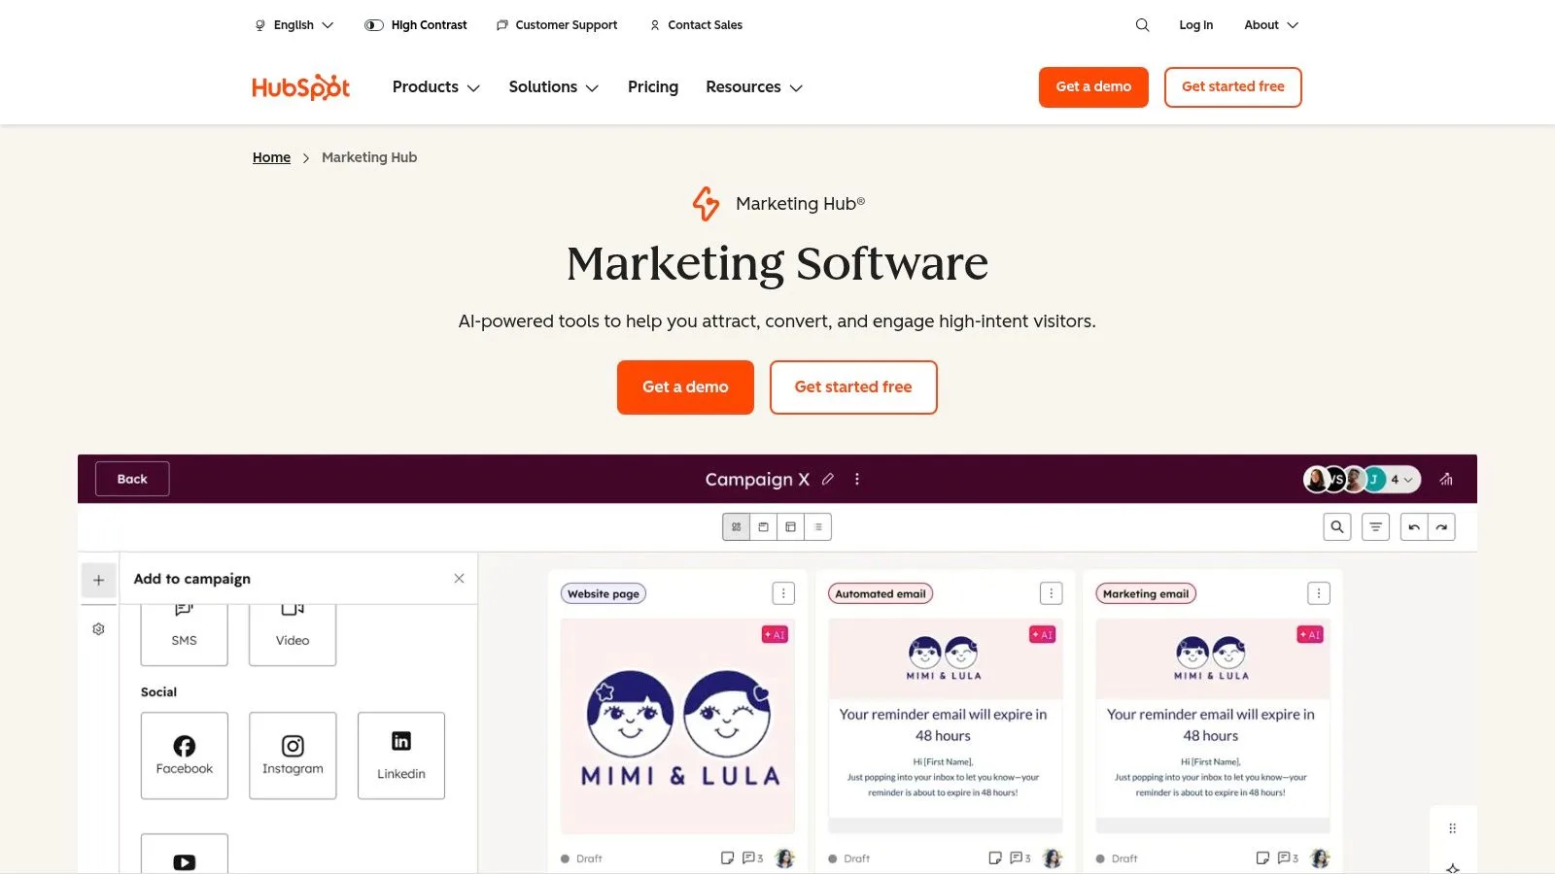
Task: Select the Instagram social tile
Action: pyautogui.click(x=293, y=756)
